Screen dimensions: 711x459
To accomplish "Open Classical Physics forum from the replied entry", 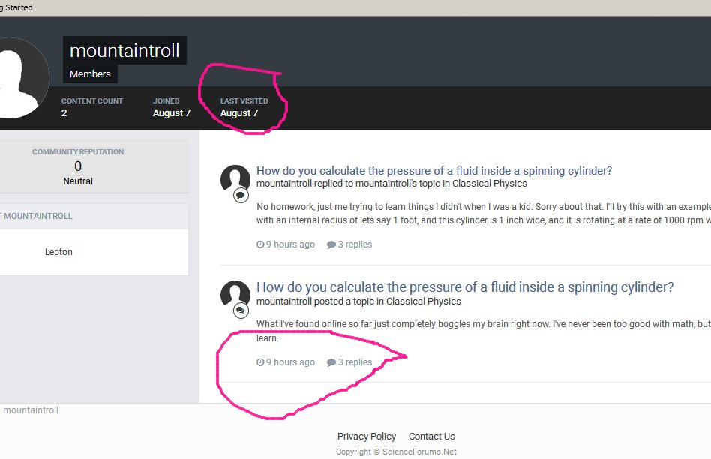I will (489, 184).
